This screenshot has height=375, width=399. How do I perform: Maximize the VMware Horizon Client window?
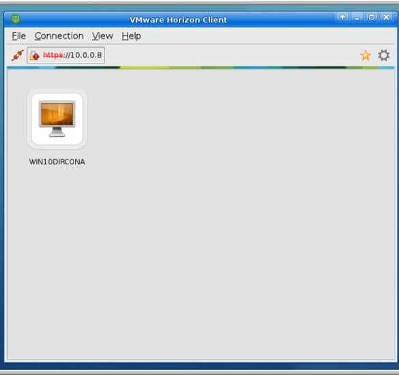(372, 17)
